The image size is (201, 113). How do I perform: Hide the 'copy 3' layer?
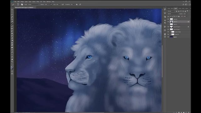point(168,27)
